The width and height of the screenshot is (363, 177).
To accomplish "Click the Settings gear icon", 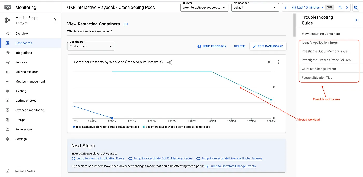I will coord(8,139).
